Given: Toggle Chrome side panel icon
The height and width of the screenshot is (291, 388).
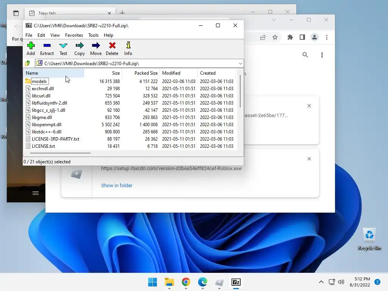Looking at the screenshot, I should [x=302, y=38].
